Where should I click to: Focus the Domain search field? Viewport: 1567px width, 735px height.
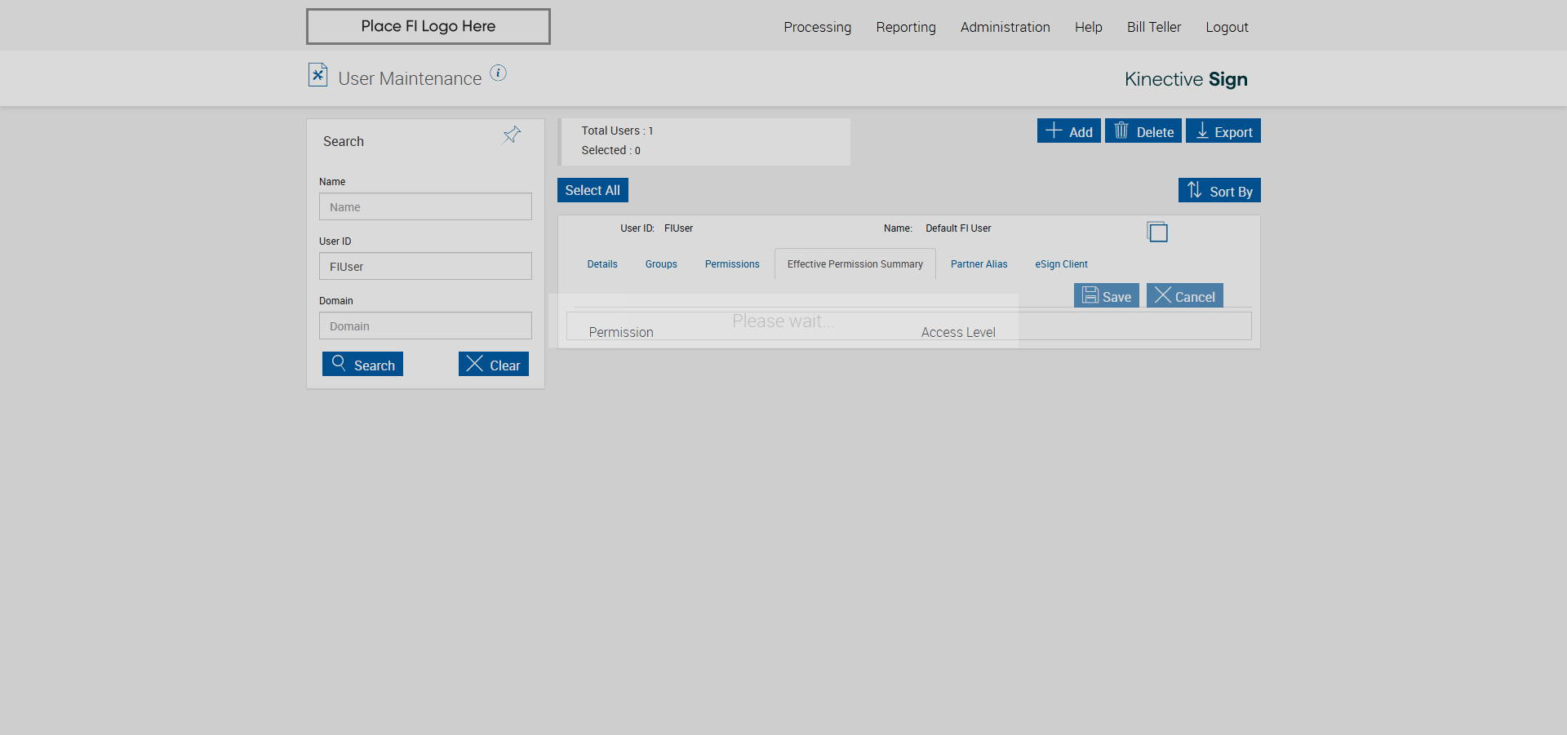point(425,325)
